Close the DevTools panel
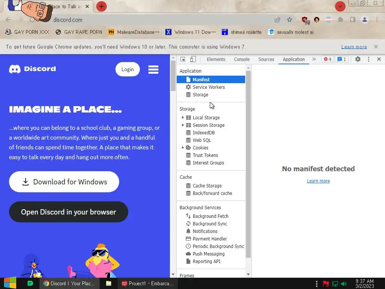The height and width of the screenshot is (289, 385). click(x=379, y=59)
